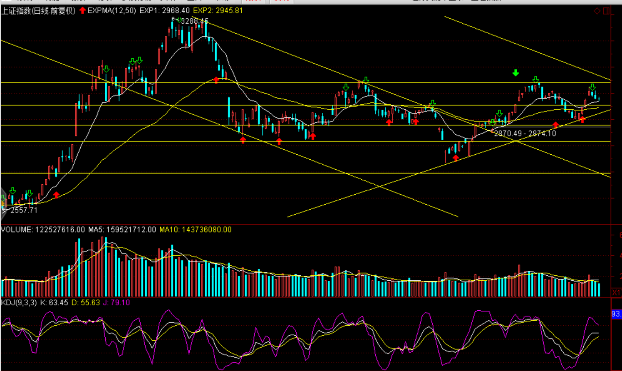The height and width of the screenshot is (371, 622).
Task: Click the green arrow beside the 3288.45 peak
Action: 178,20
